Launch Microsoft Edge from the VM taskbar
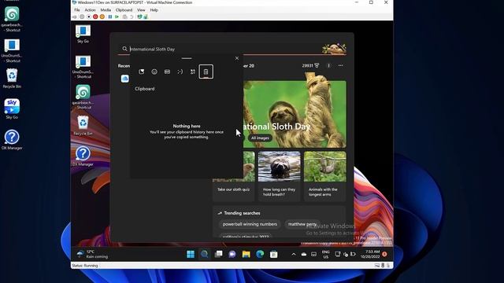 pos(260,254)
